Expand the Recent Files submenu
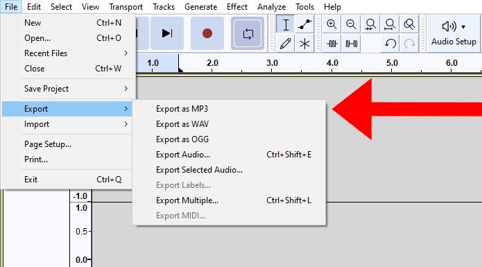 (x=68, y=53)
